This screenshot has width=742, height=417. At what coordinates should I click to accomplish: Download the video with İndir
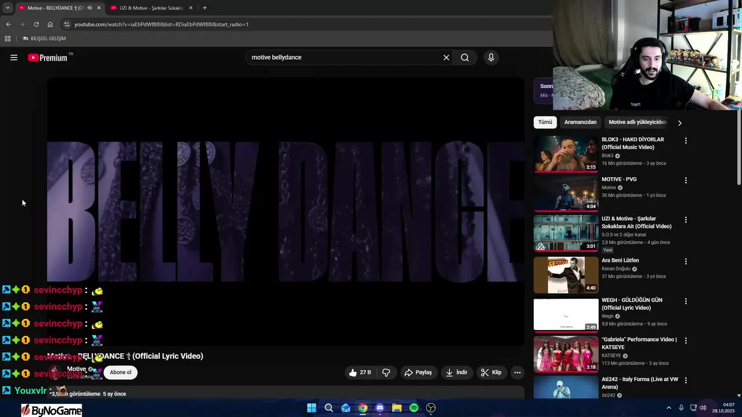(x=456, y=372)
